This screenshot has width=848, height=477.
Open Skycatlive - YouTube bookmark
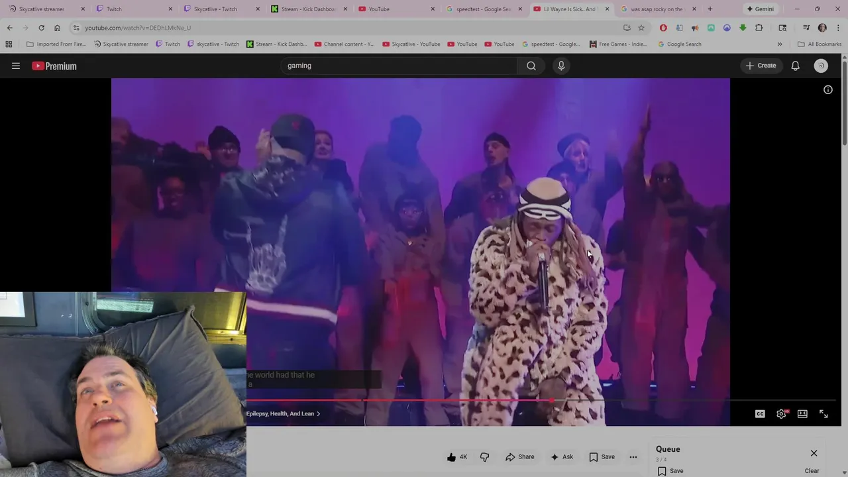tap(411, 44)
